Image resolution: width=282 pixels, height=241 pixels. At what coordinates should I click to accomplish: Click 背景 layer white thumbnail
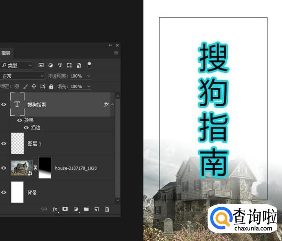[x=17, y=192]
